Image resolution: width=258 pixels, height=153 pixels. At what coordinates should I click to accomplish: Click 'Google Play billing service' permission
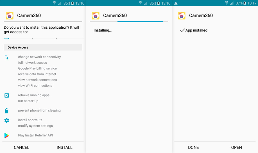(37, 68)
